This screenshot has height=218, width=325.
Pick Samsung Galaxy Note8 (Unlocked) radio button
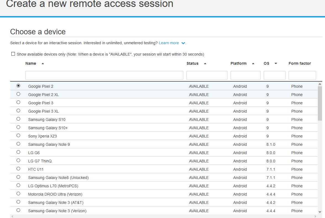19,177
